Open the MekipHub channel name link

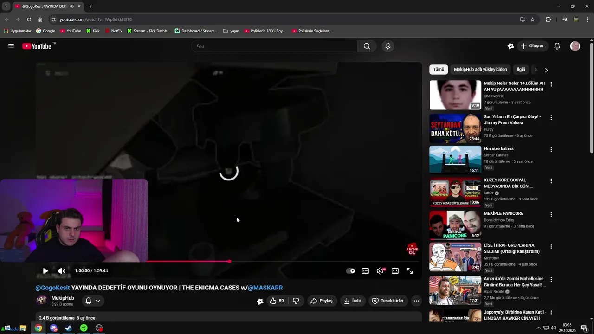click(x=63, y=298)
